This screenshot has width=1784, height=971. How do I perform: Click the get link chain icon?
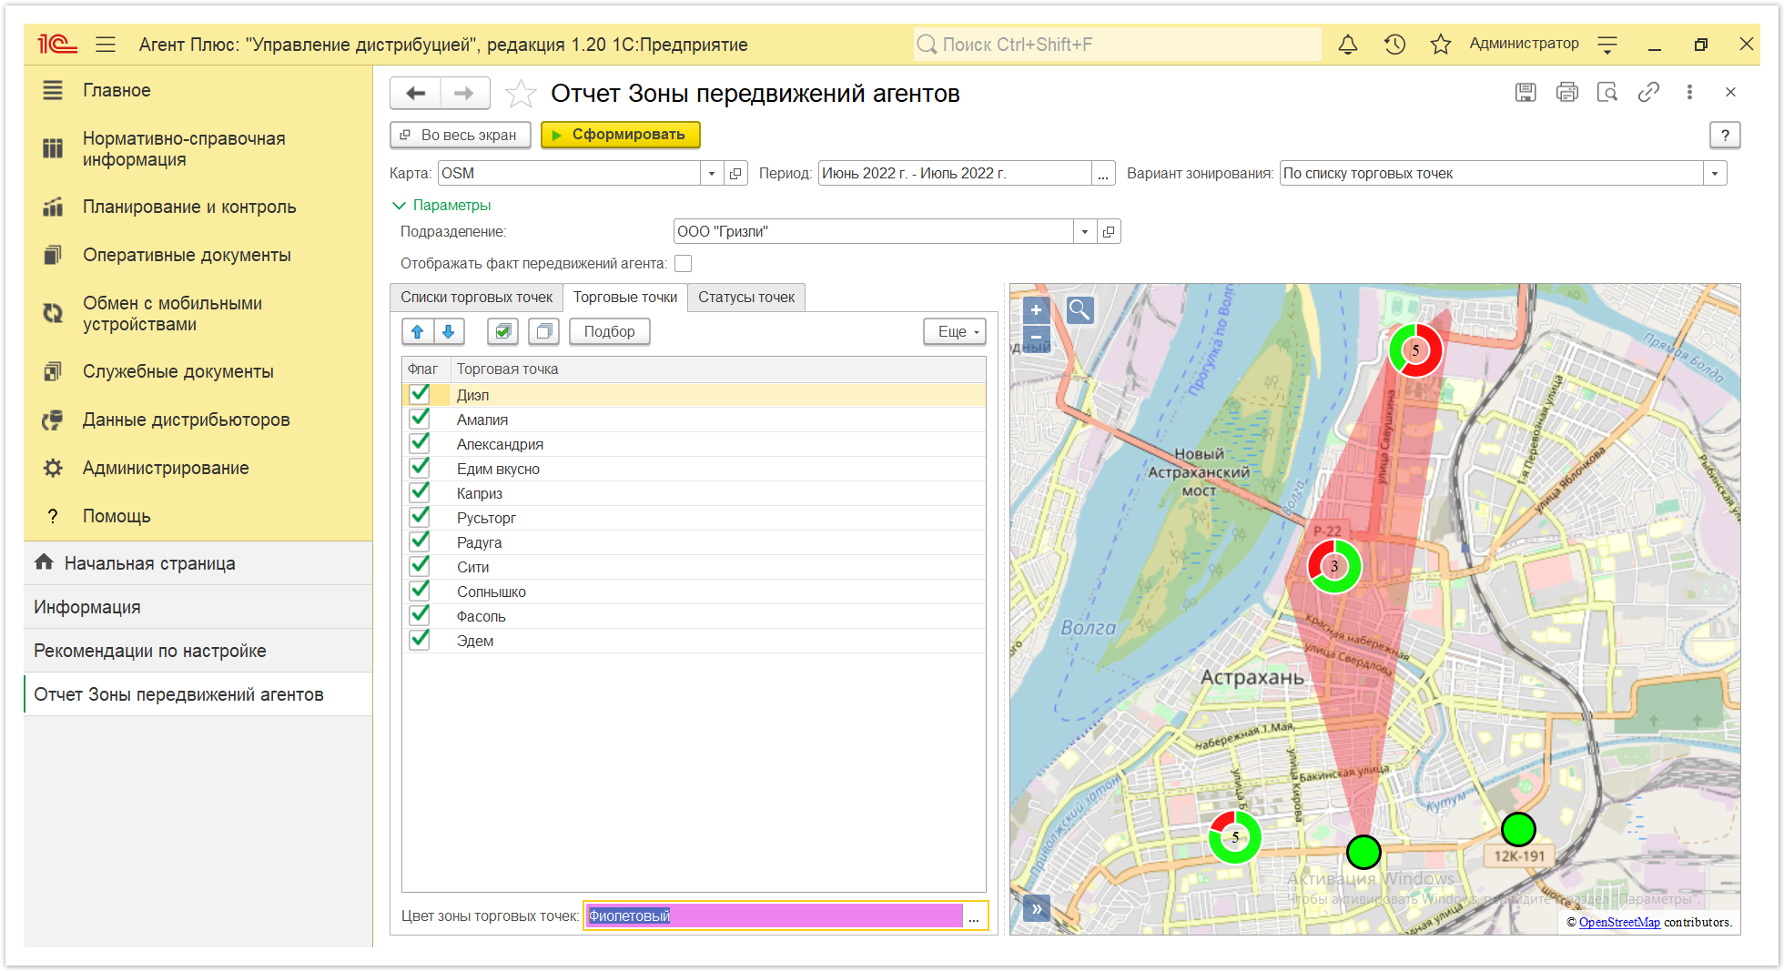click(1648, 92)
